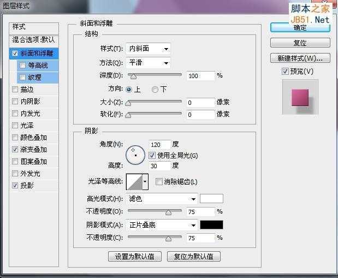Viewport: 338px width, 278px height.
Task: Enable 消除锯齿 checkbox
Action: 159,181
